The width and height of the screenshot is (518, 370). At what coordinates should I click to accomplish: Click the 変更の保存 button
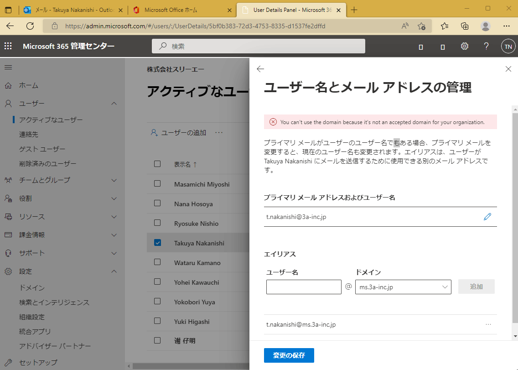coord(289,355)
